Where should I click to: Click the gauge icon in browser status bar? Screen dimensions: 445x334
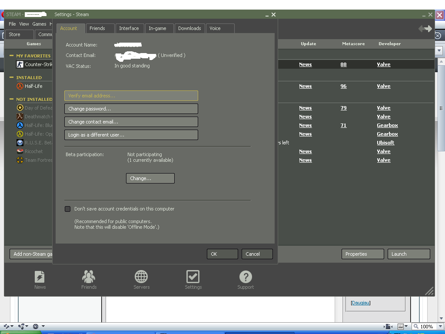(x=36, y=326)
